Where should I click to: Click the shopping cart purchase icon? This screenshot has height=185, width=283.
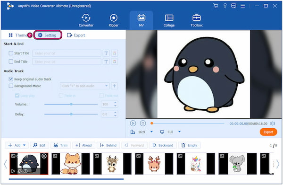click(x=216, y=6)
